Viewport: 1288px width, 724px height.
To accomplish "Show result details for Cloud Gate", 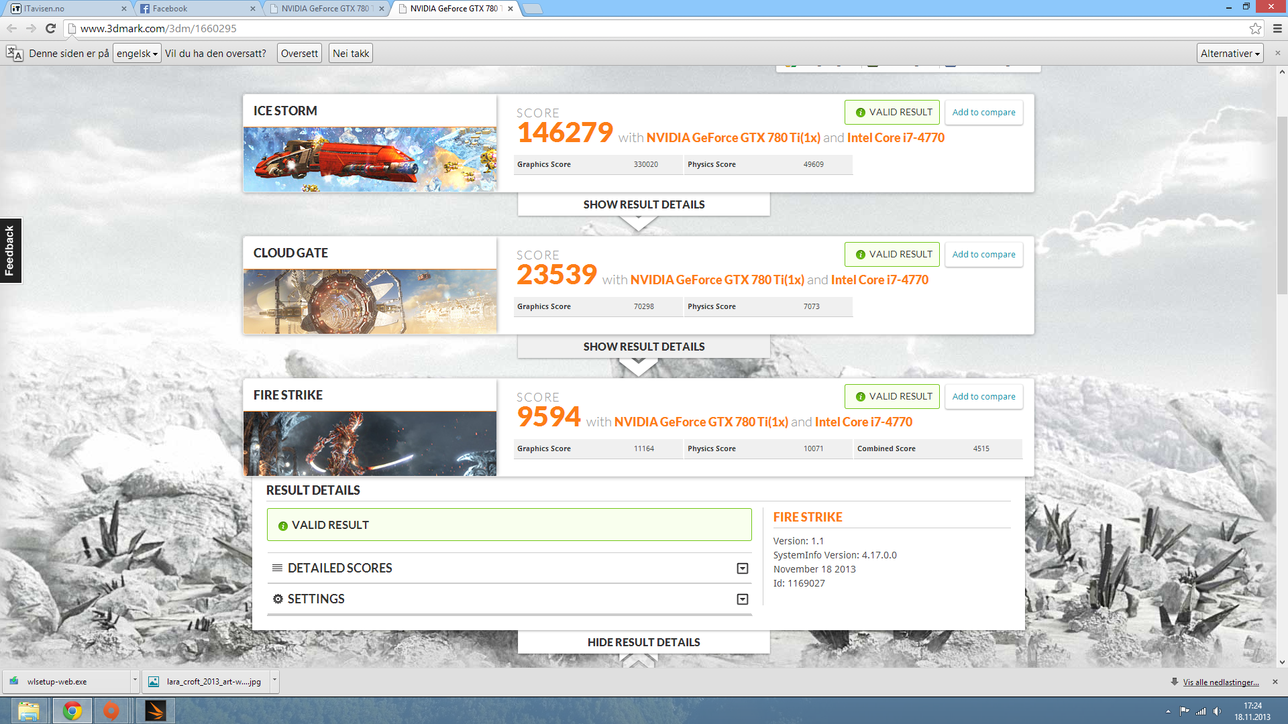I will pyautogui.click(x=644, y=347).
